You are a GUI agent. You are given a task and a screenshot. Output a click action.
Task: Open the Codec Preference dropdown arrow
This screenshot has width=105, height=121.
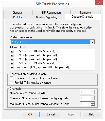(92, 42)
